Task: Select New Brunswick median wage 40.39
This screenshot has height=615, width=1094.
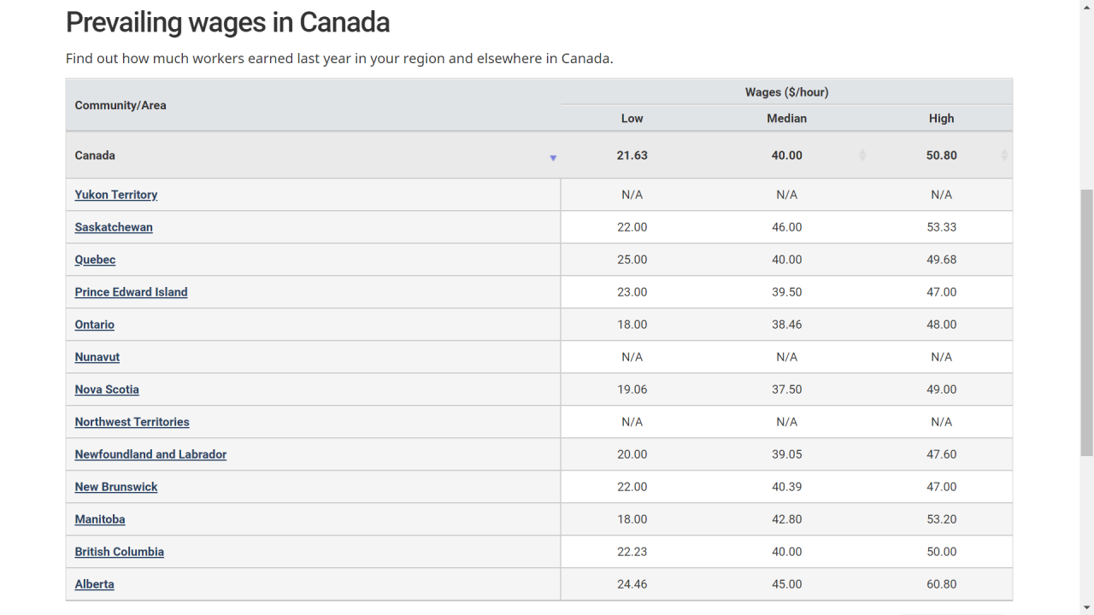Action: [786, 487]
